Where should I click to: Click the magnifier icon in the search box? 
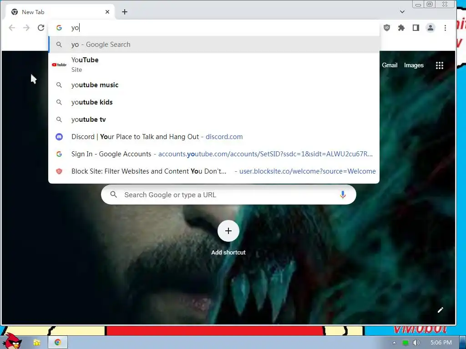coord(113,194)
